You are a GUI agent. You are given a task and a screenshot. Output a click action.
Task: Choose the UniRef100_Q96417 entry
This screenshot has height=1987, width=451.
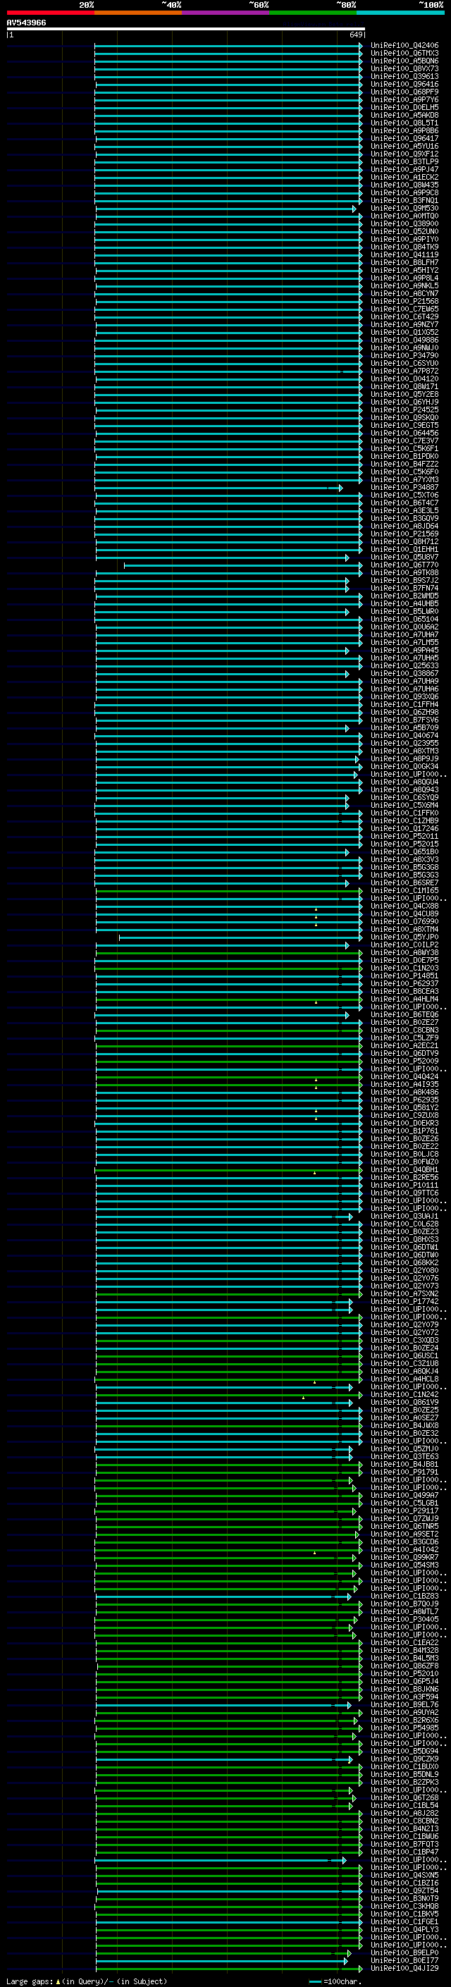click(x=404, y=138)
